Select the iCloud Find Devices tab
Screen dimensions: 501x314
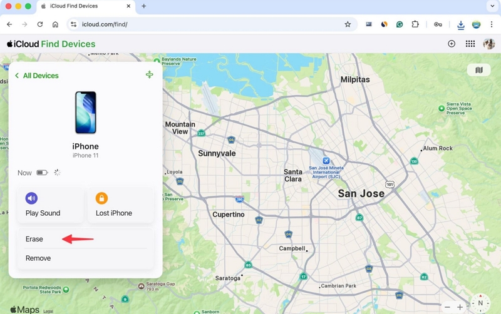click(x=86, y=6)
